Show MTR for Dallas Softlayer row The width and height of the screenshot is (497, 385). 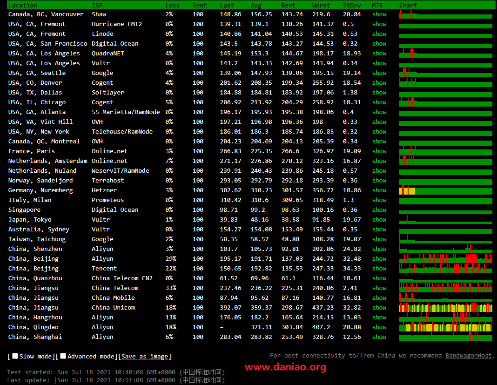tap(379, 93)
